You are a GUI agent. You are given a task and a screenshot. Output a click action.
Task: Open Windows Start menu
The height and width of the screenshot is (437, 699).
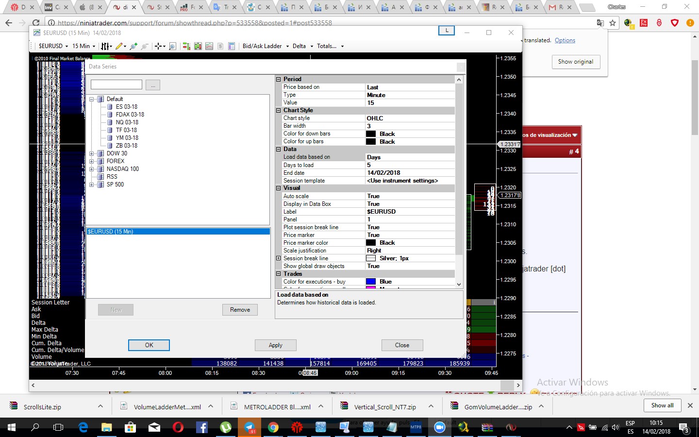pos(12,427)
